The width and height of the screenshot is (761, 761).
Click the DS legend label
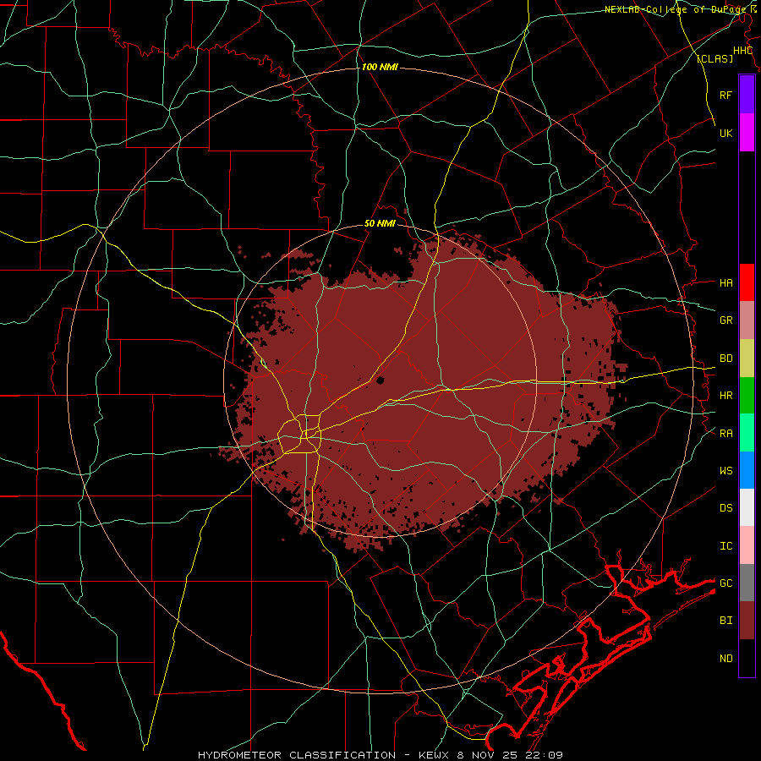tap(726, 507)
